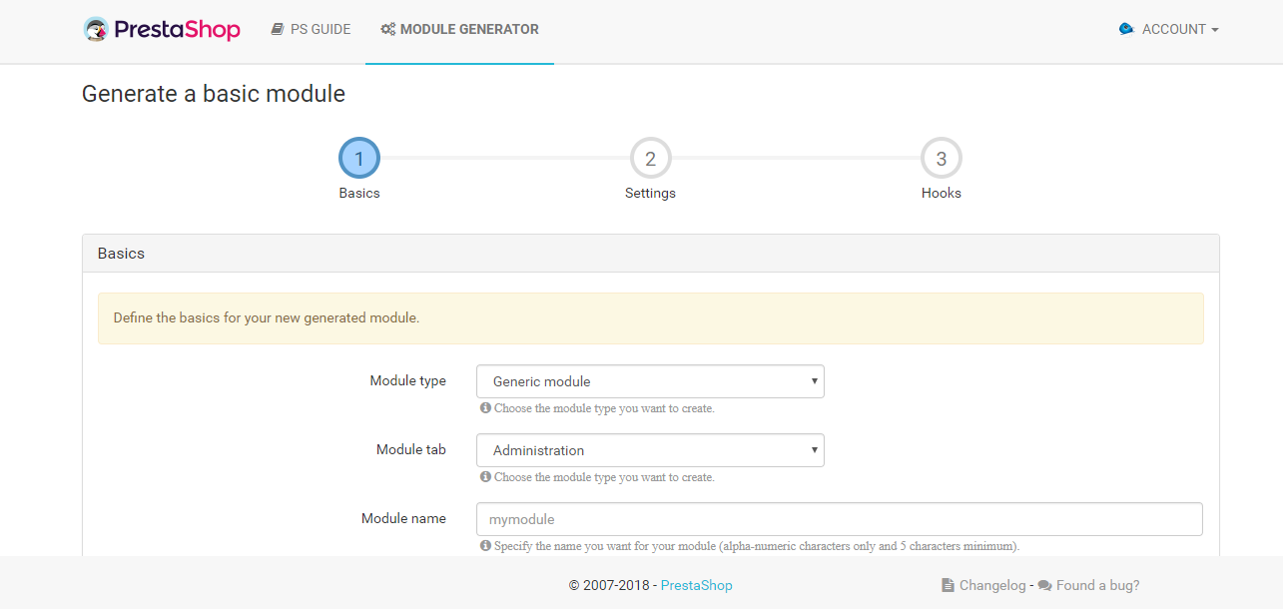Click the Changelog document icon
1283x609 pixels.
pos(948,586)
